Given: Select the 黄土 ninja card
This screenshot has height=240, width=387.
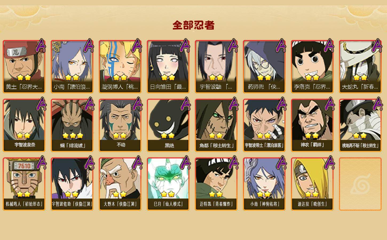Looking at the screenshot, I should [x=24, y=66].
